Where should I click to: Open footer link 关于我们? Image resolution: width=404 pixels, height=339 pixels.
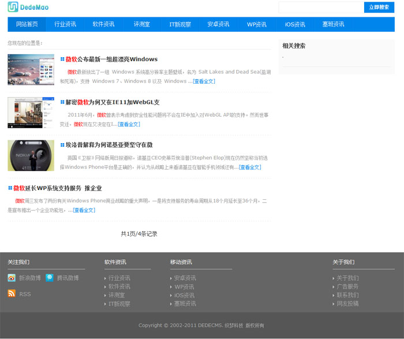347,278
